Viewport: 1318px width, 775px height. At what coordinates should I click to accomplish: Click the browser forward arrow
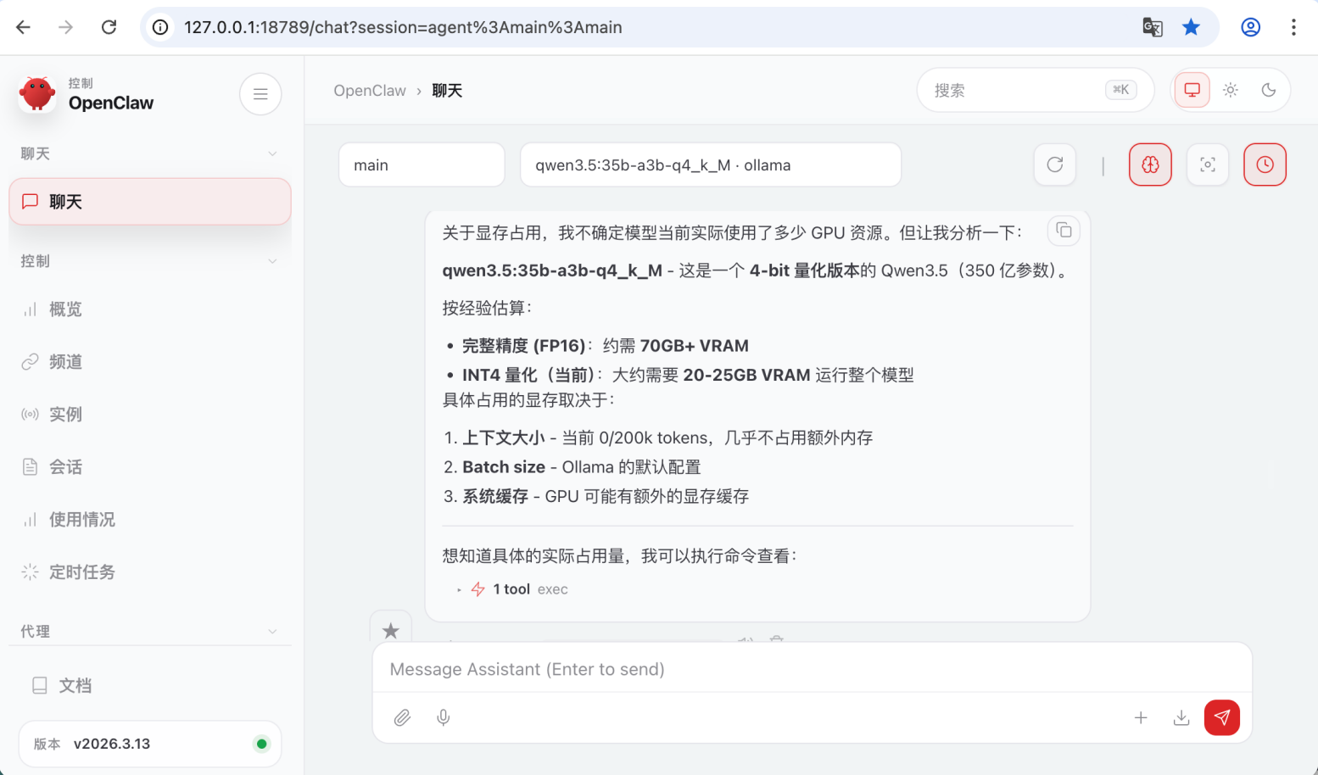pos(66,27)
